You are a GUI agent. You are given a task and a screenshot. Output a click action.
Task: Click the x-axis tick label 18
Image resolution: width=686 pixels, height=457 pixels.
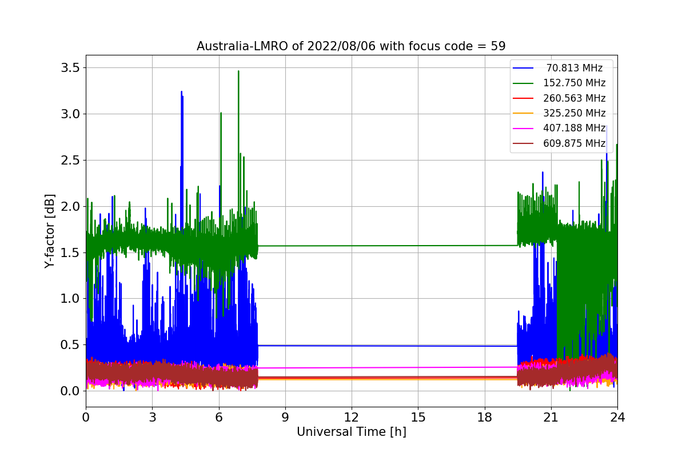484,417
